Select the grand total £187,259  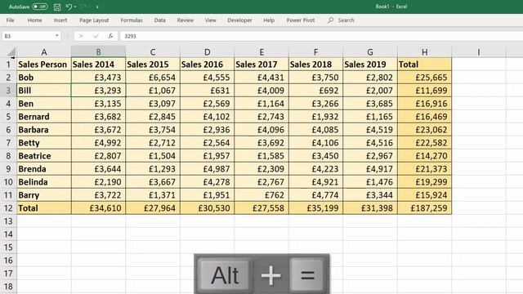(424, 208)
